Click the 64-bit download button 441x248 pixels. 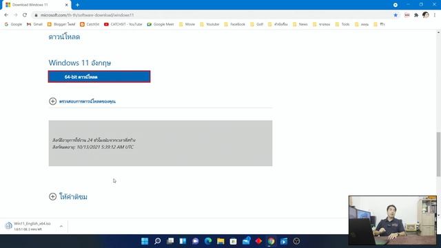tap(99, 76)
